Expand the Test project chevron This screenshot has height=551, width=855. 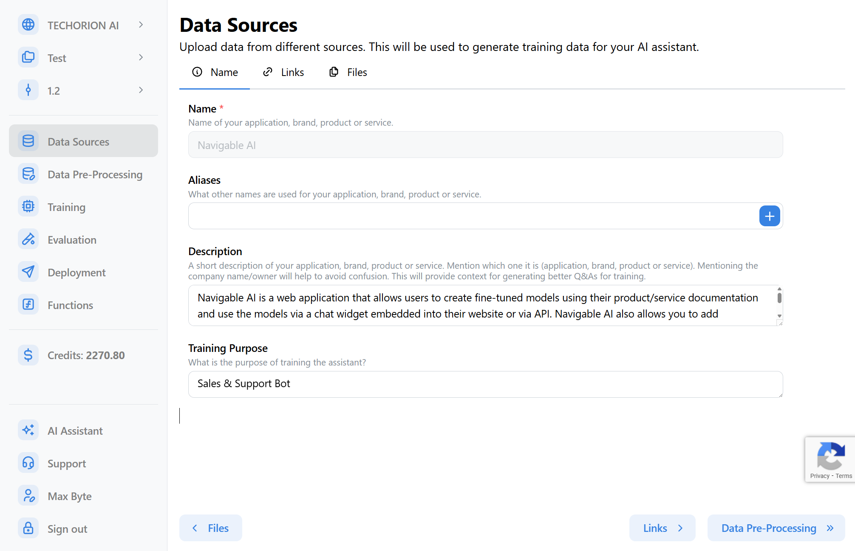(141, 57)
